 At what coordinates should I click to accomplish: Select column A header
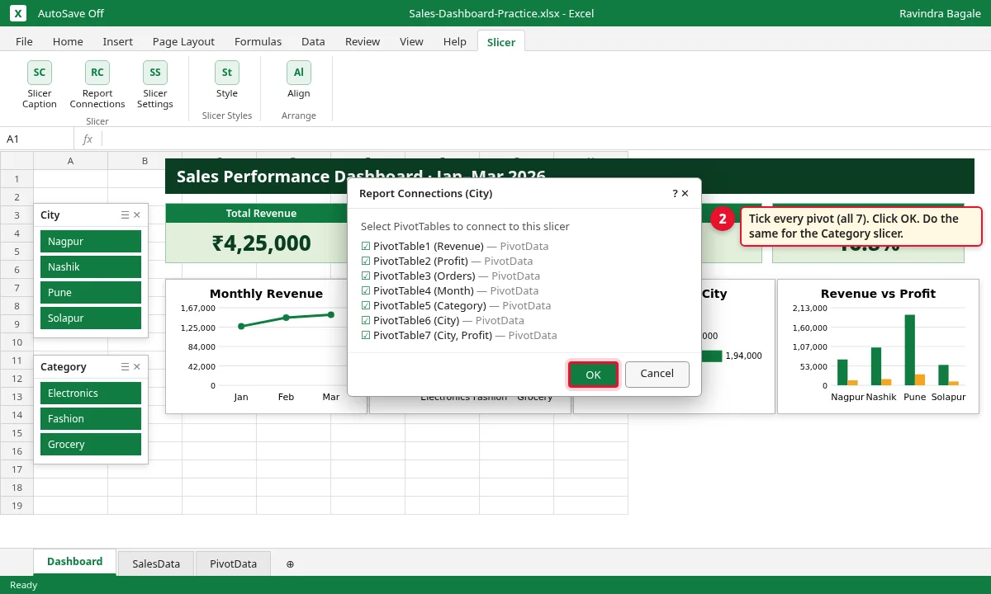(x=70, y=161)
